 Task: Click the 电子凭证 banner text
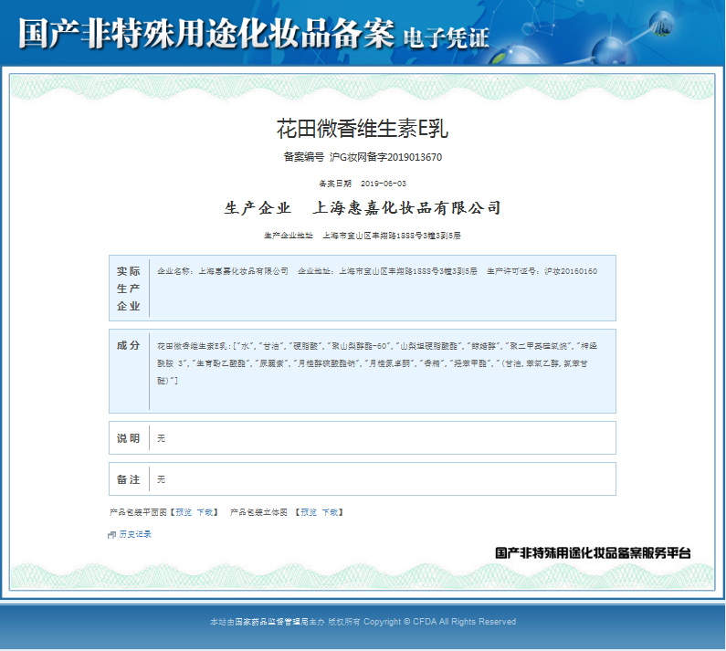tap(446, 37)
